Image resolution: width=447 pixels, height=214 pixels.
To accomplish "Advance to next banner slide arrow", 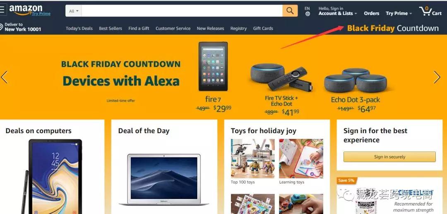I will click(437, 77).
